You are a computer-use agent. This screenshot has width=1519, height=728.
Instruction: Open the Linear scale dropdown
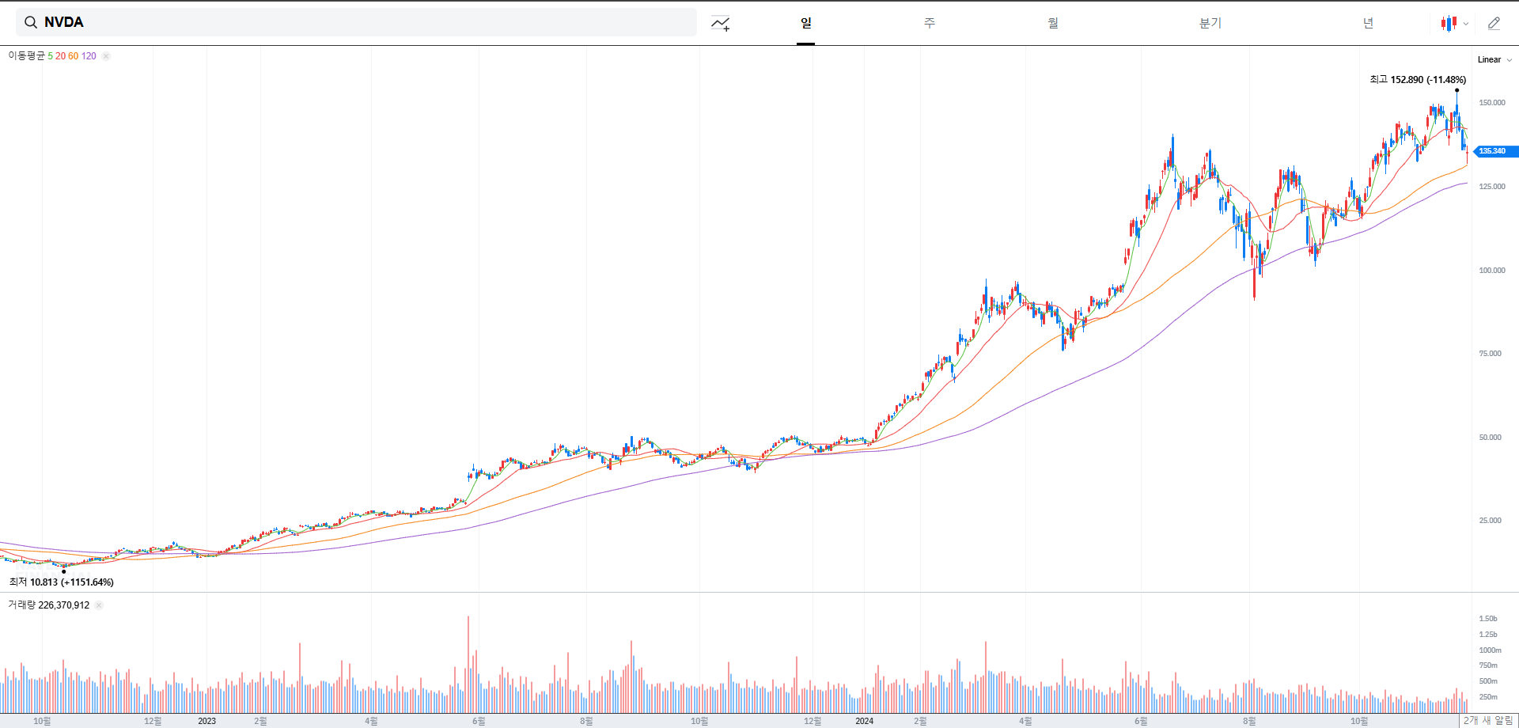pyautogui.click(x=1494, y=59)
